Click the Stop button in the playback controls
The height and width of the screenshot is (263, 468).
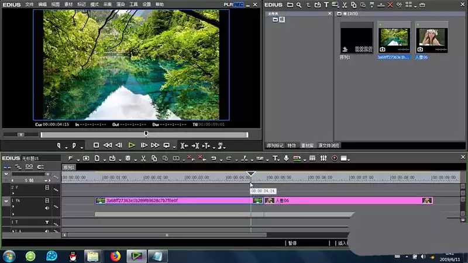(x=96, y=146)
